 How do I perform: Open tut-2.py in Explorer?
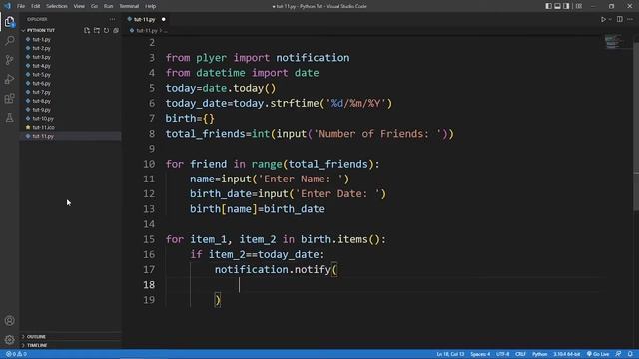(41, 48)
